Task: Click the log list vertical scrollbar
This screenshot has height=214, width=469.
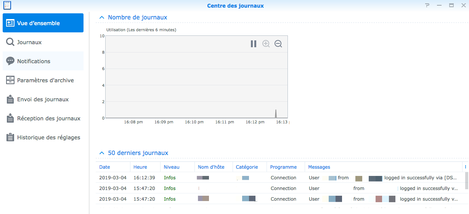Action: 466,180
